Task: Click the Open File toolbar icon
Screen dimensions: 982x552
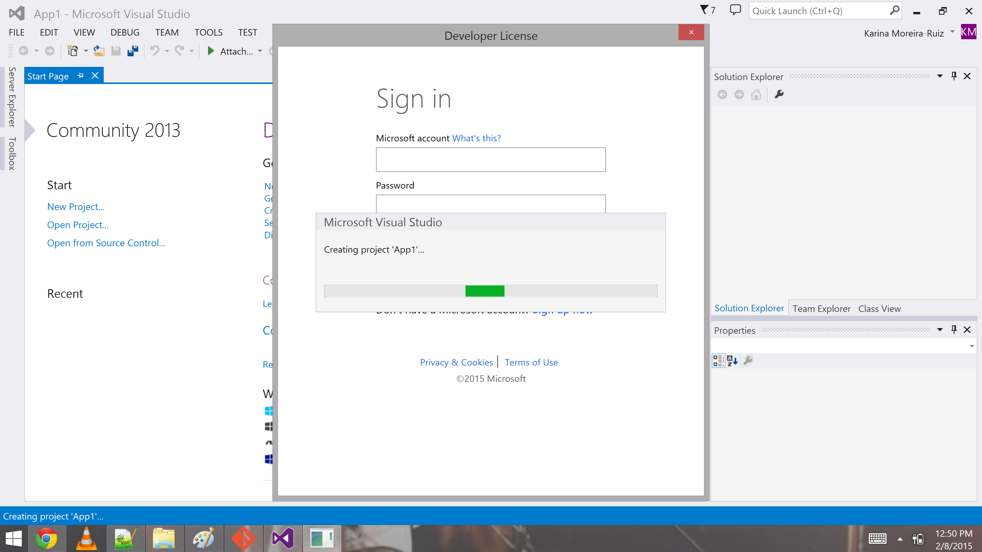Action: tap(99, 51)
